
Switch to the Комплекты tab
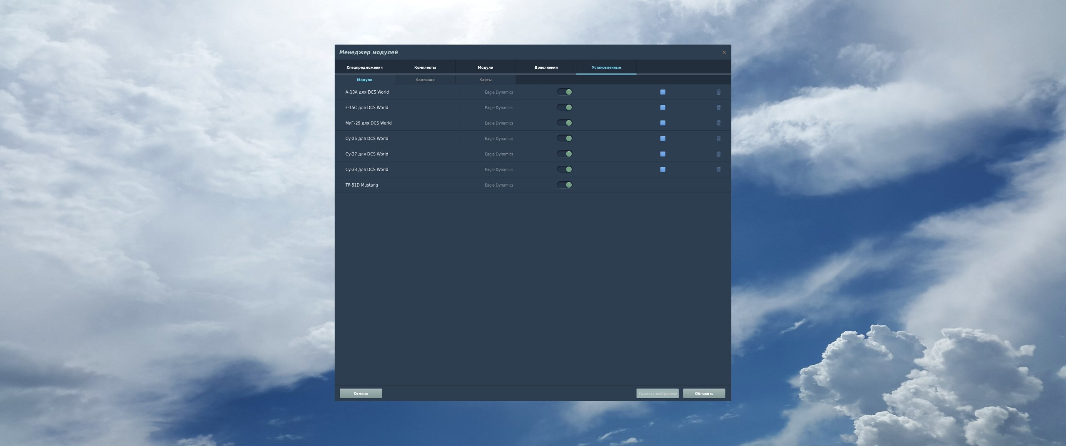425,67
